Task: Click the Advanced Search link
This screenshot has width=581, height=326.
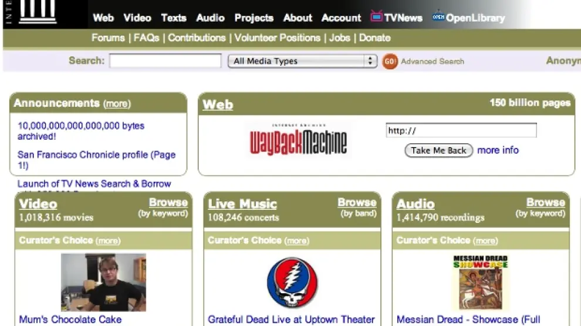Action: (x=433, y=61)
